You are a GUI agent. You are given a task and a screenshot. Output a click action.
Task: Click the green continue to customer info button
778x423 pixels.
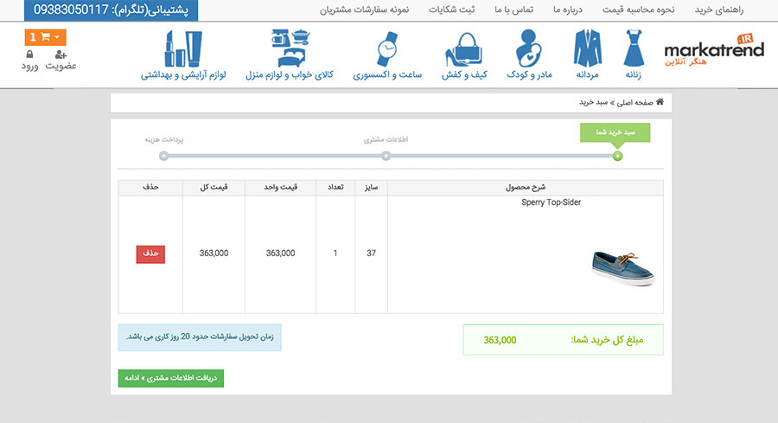pyautogui.click(x=171, y=378)
